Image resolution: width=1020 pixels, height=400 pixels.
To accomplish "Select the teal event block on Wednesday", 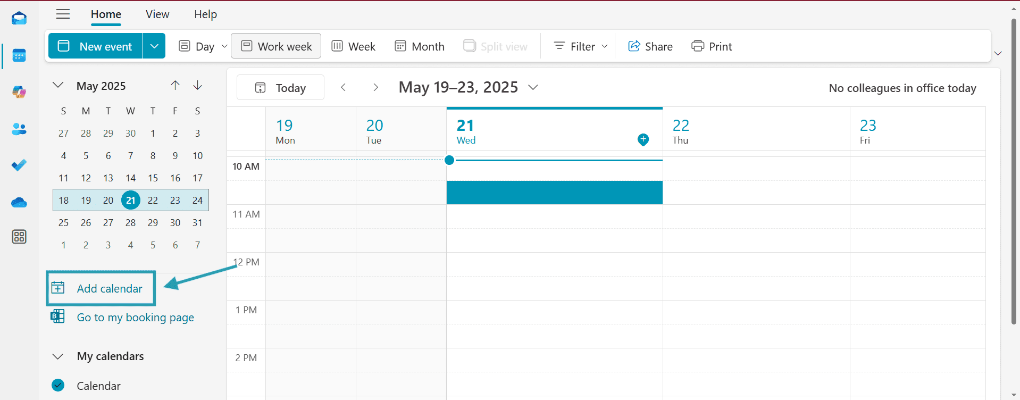I will pos(554,193).
